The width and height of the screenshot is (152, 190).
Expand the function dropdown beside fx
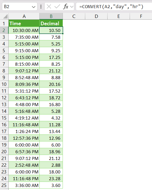(x=72, y=7)
